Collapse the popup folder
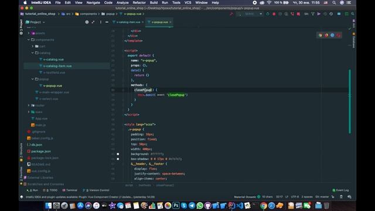Viewport: 375px width, 211px height. click(33, 79)
